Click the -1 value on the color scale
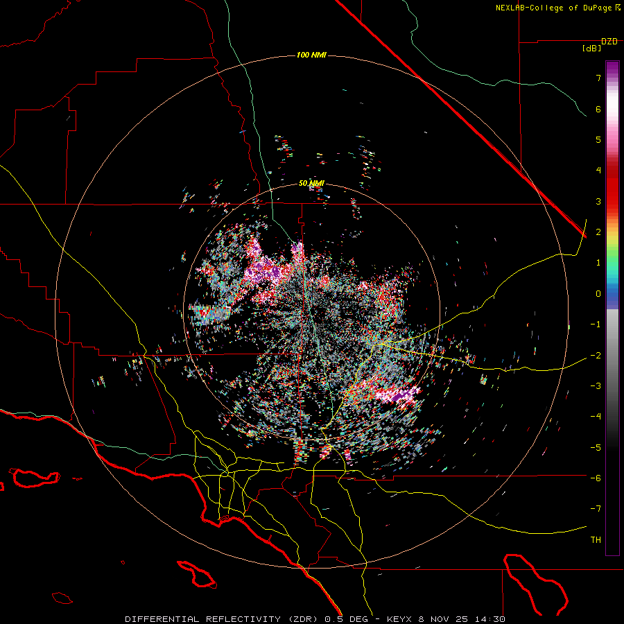Screen dimensions: 624x624 [x=596, y=324]
